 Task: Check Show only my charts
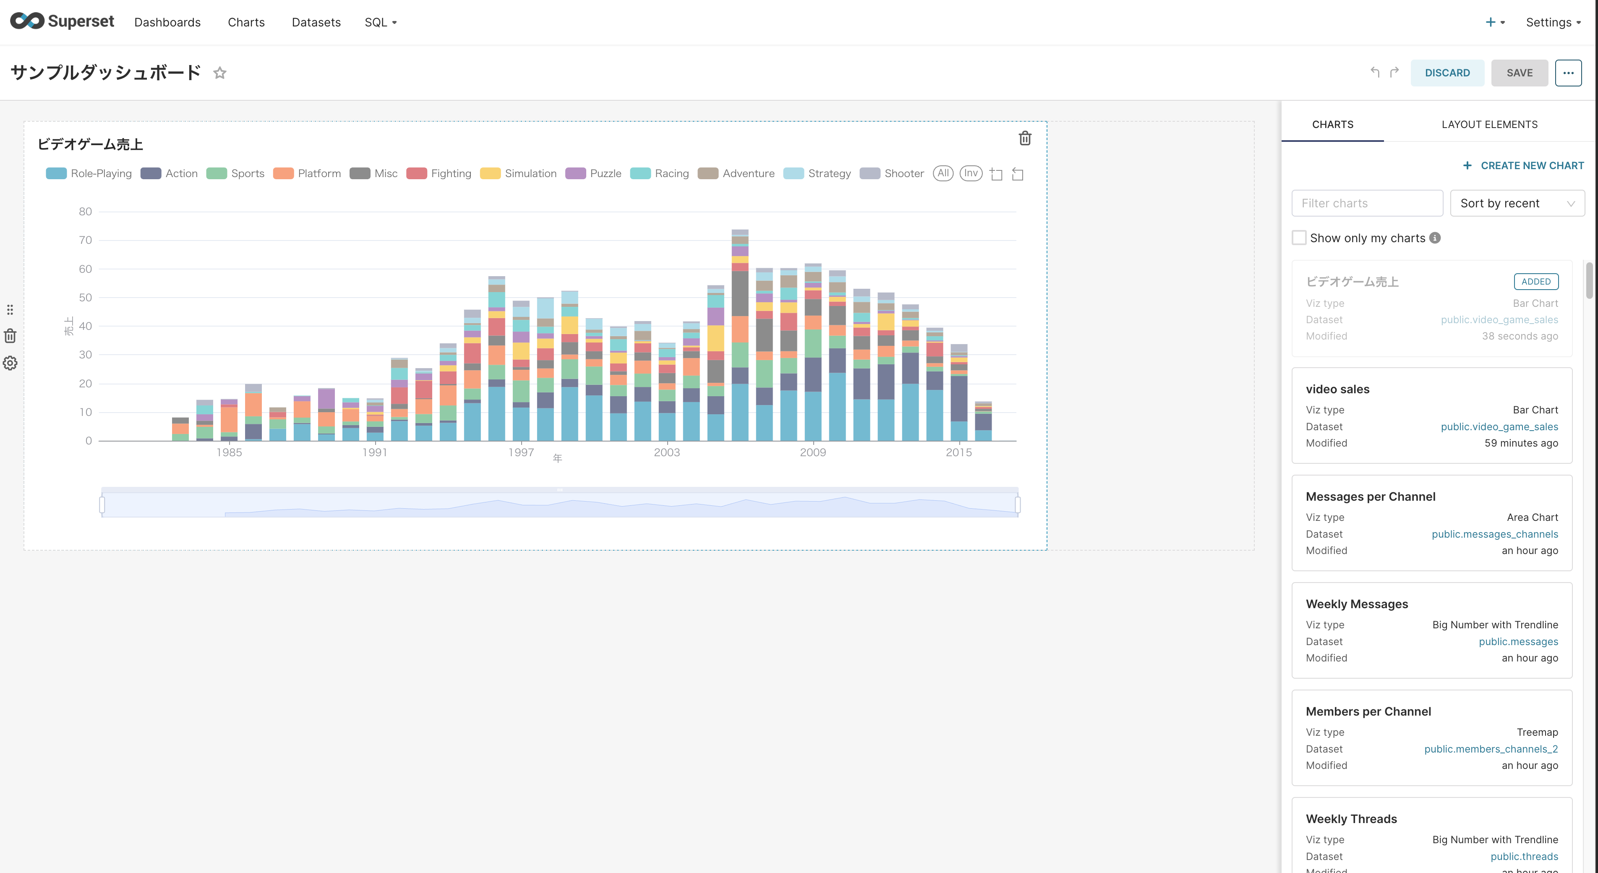pyautogui.click(x=1299, y=238)
